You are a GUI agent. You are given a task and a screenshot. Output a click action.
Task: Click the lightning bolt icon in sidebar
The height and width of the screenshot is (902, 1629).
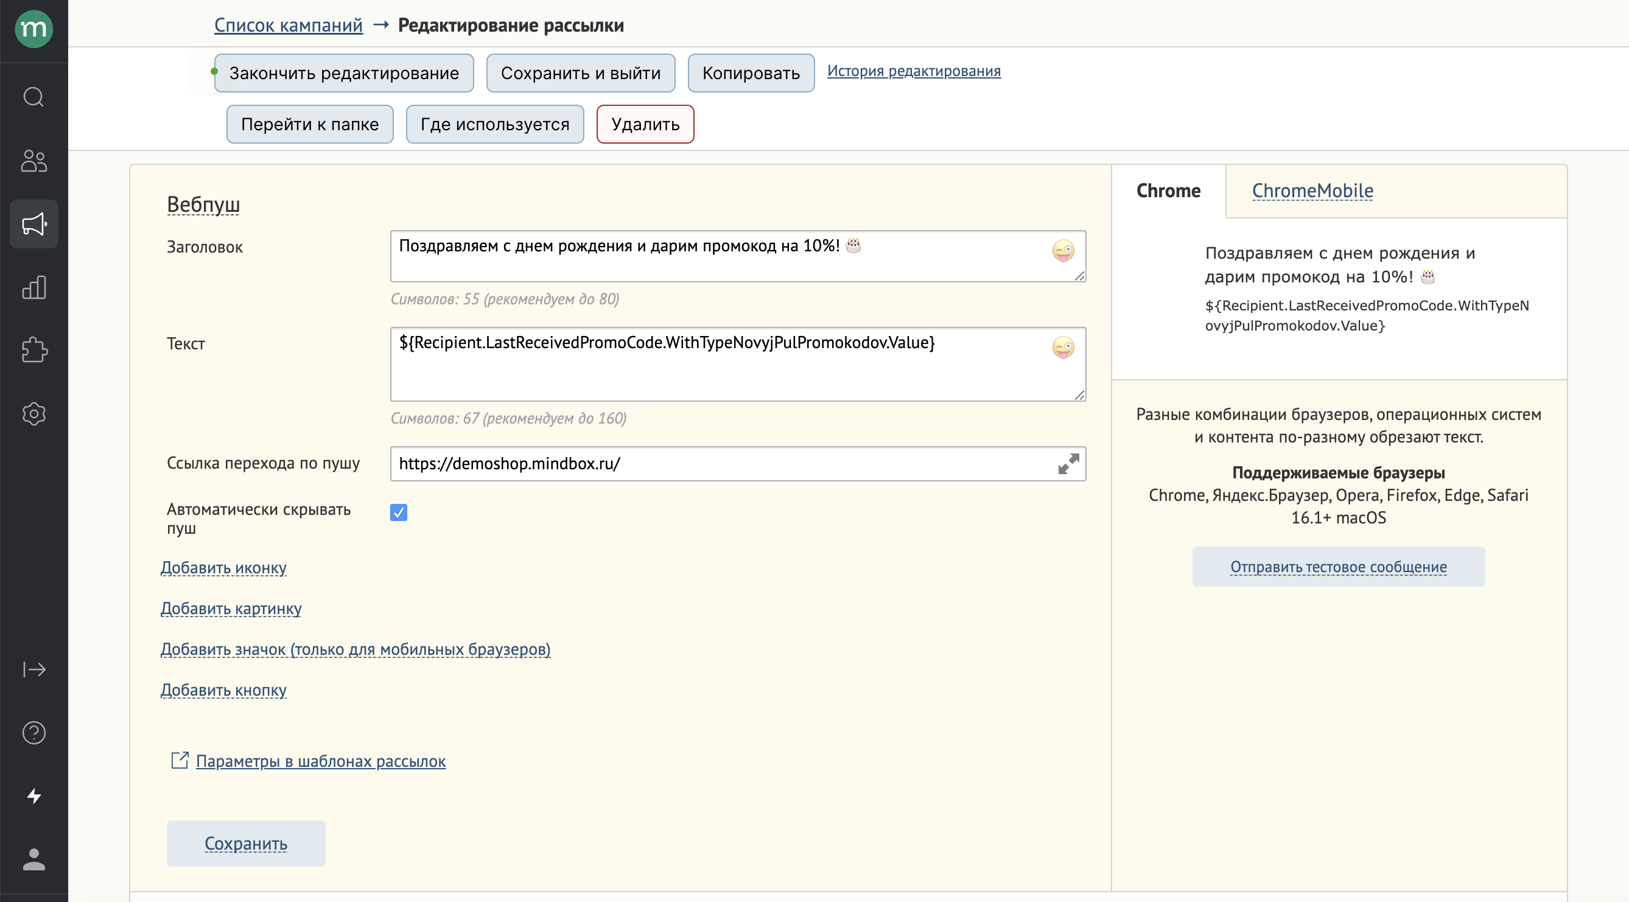(33, 796)
